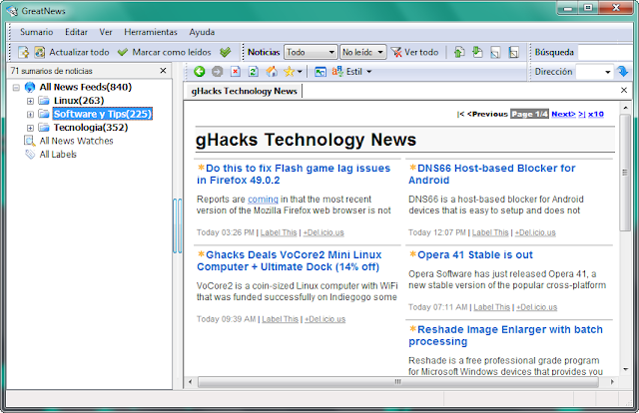Image resolution: width=639 pixels, height=413 pixels.
Task: Switch to gHacks Technology News tab
Action: point(244,91)
